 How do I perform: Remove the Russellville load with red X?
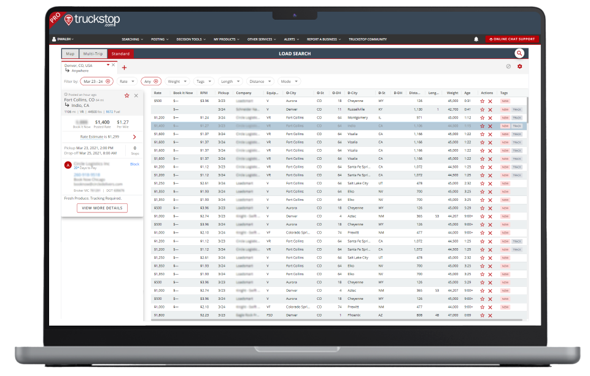coord(490,109)
